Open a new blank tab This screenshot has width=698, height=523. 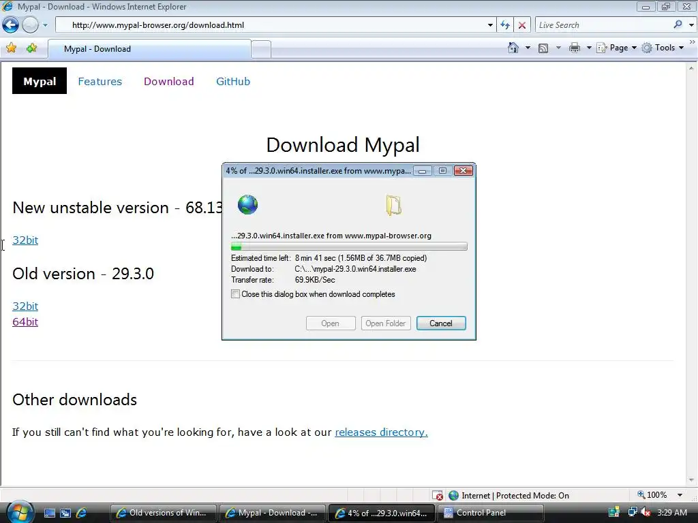[x=261, y=49]
